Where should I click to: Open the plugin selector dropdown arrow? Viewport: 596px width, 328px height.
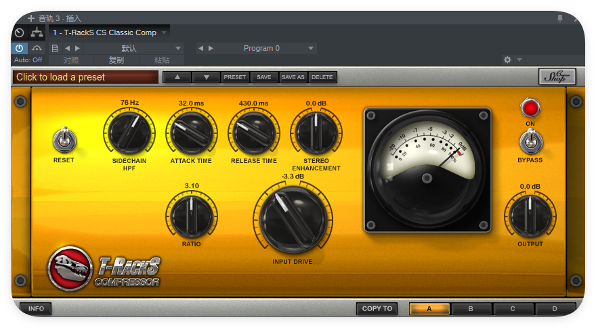(x=164, y=32)
